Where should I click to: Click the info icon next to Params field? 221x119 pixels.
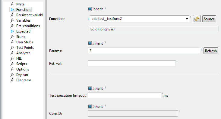click(x=201, y=49)
